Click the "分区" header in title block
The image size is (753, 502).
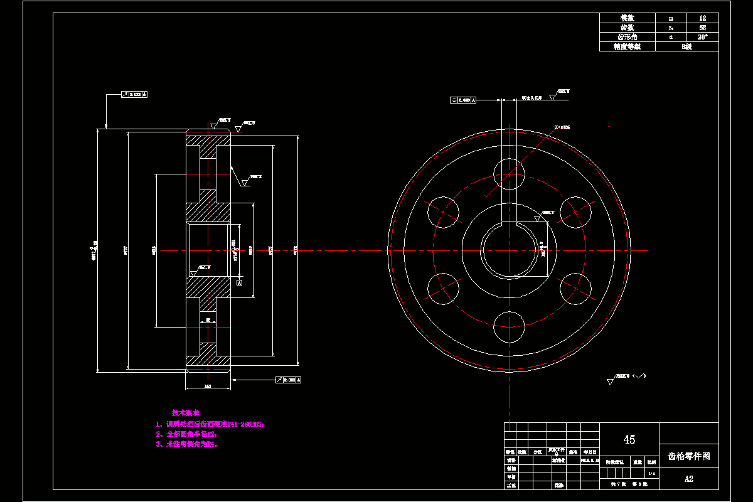[538, 451]
